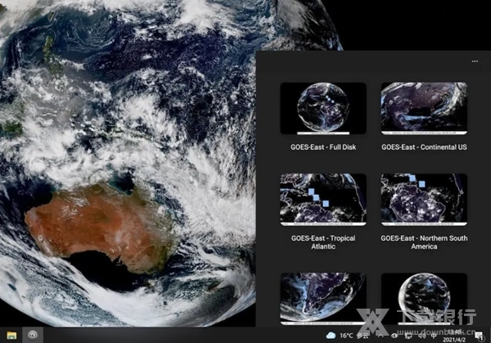Click the "GOES-East - Full Disk" label
The image size is (491, 343).
pyautogui.click(x=322, y=147)
